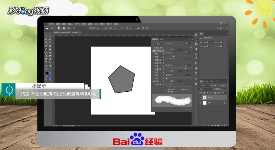This screenshot has width=275, height=150.
Task: Select the Crop tool
Action: (46, 42)
